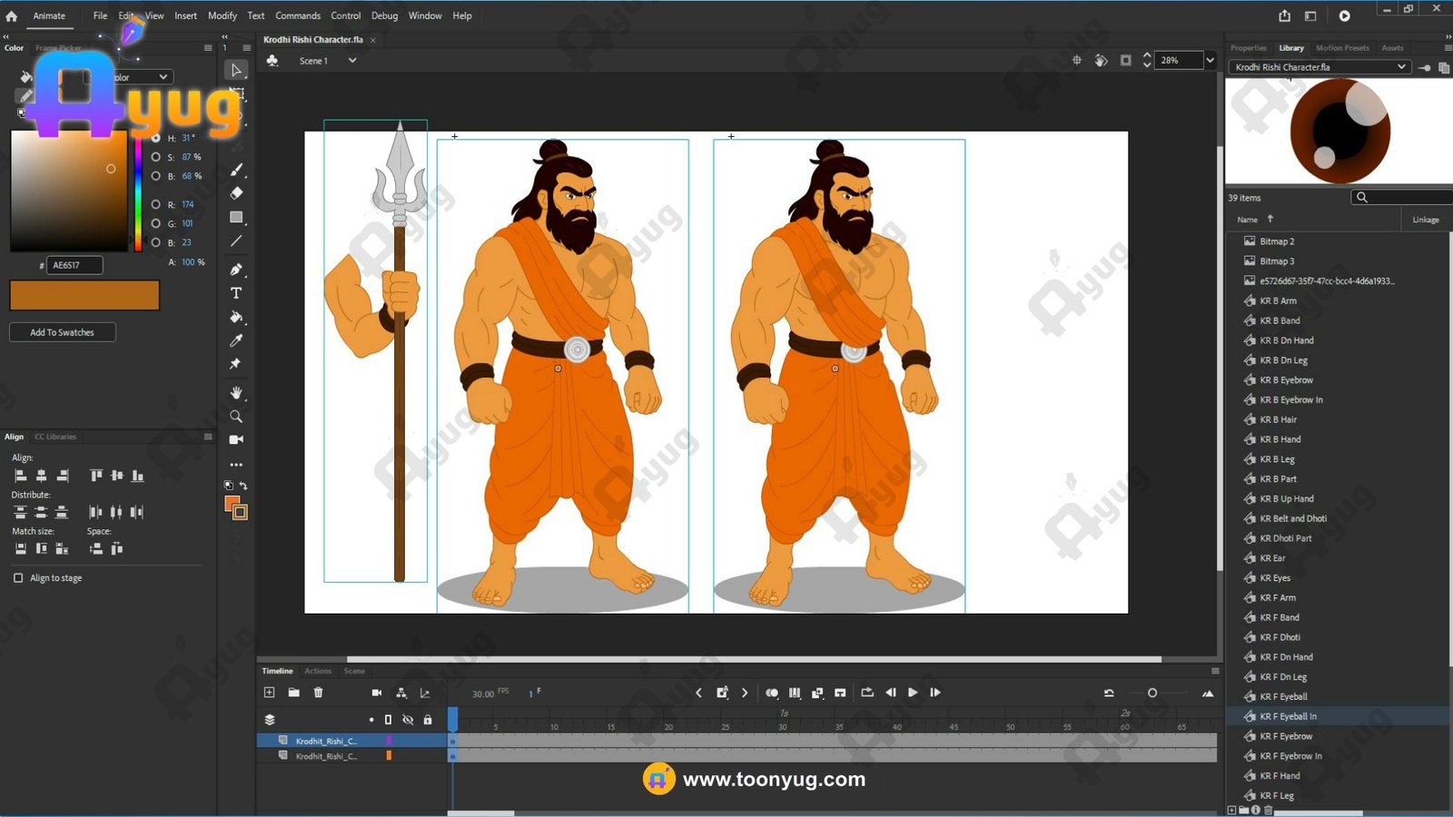Play the timeline animation

click(x=913, y=693)
